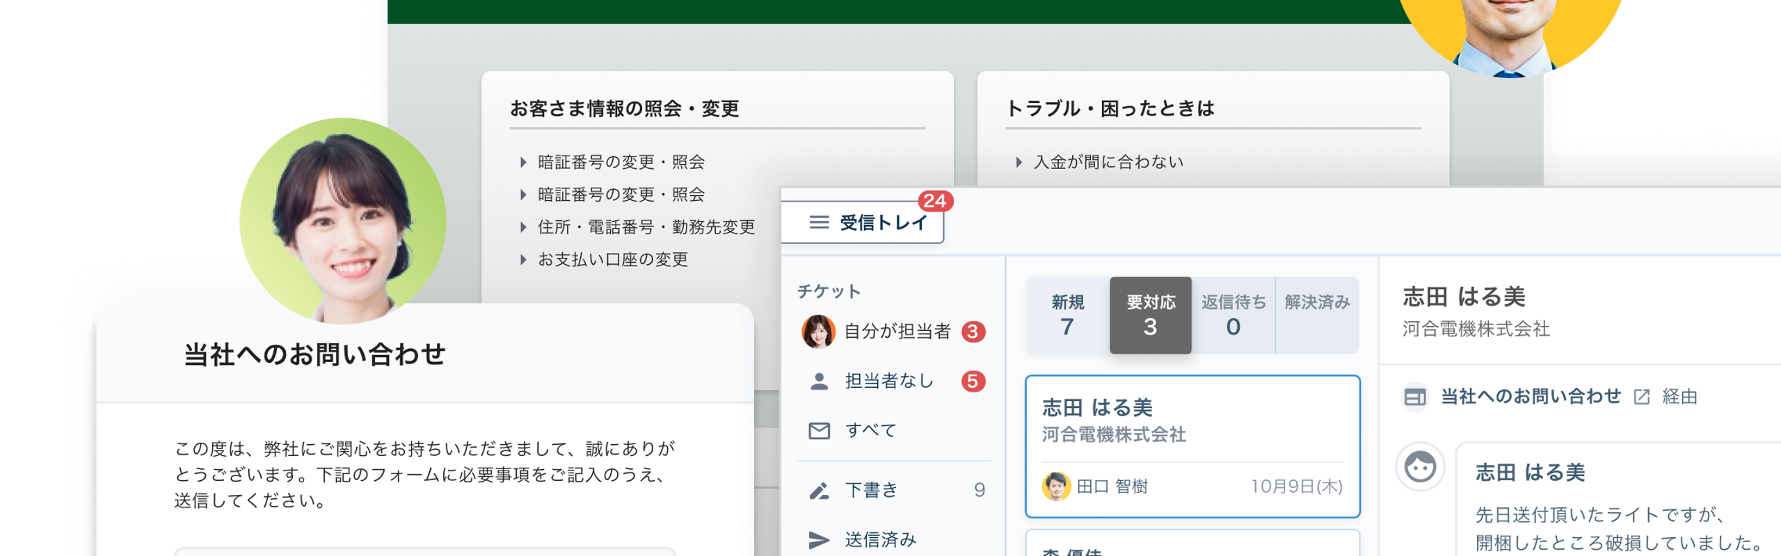Click the 田口 智樹 assignee avatar

1055,486
